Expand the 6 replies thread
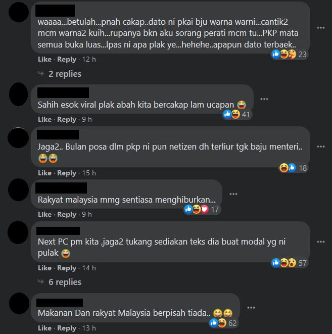The width and height of the screenshot is (332, 334). [65, 282]
